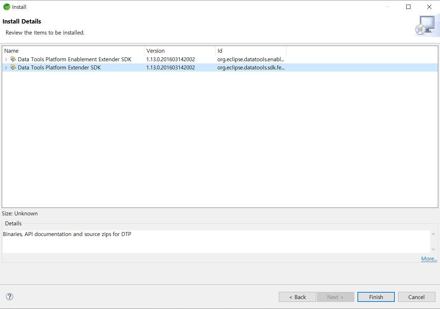This screenshot has width=440, height=309.
Task: Sort by the Id column header
Action: coord(251,51)
